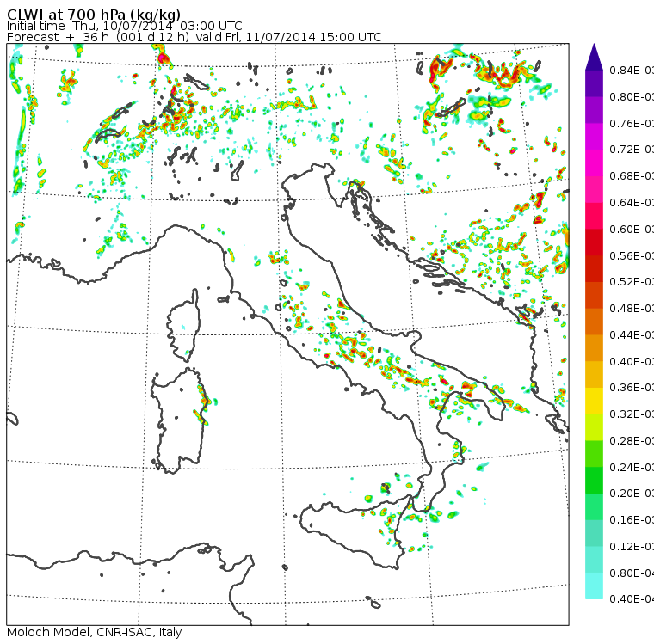This screenshot has height=644, width=654.
Task: Click the 0.48E-03 legend label
Action: pos(632,309)
